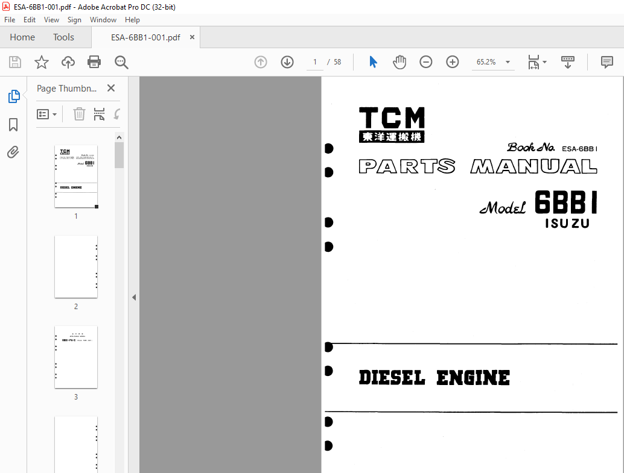Open the View menu
Image resolution: width=624 pixels, height=473 pixels.
coord(51,20)
